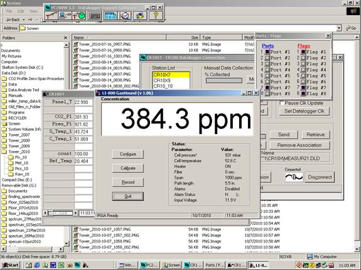Click the yellow Z system tray icon
361x270 pixels.
pos(312,265)
